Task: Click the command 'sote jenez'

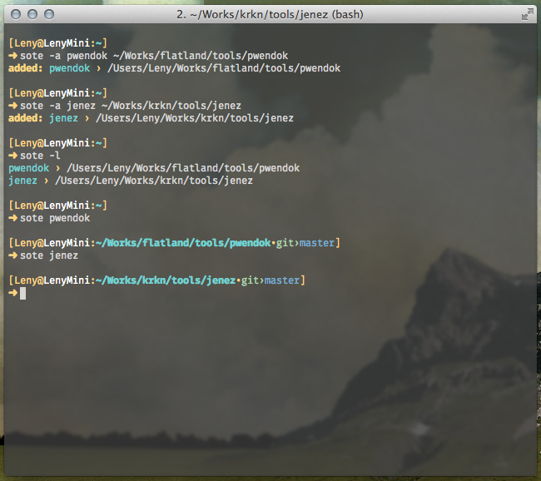Action: pyautogui.click(x=49, y=255)
